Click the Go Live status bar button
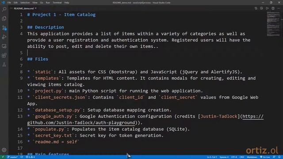 [x=265, y=157]
